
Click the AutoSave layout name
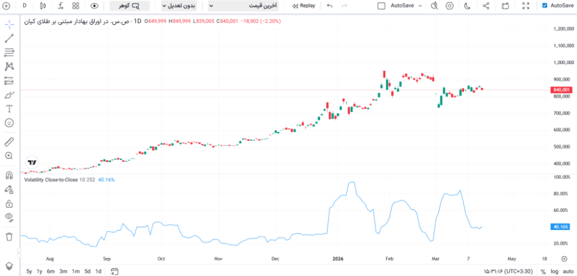point(402,6)
